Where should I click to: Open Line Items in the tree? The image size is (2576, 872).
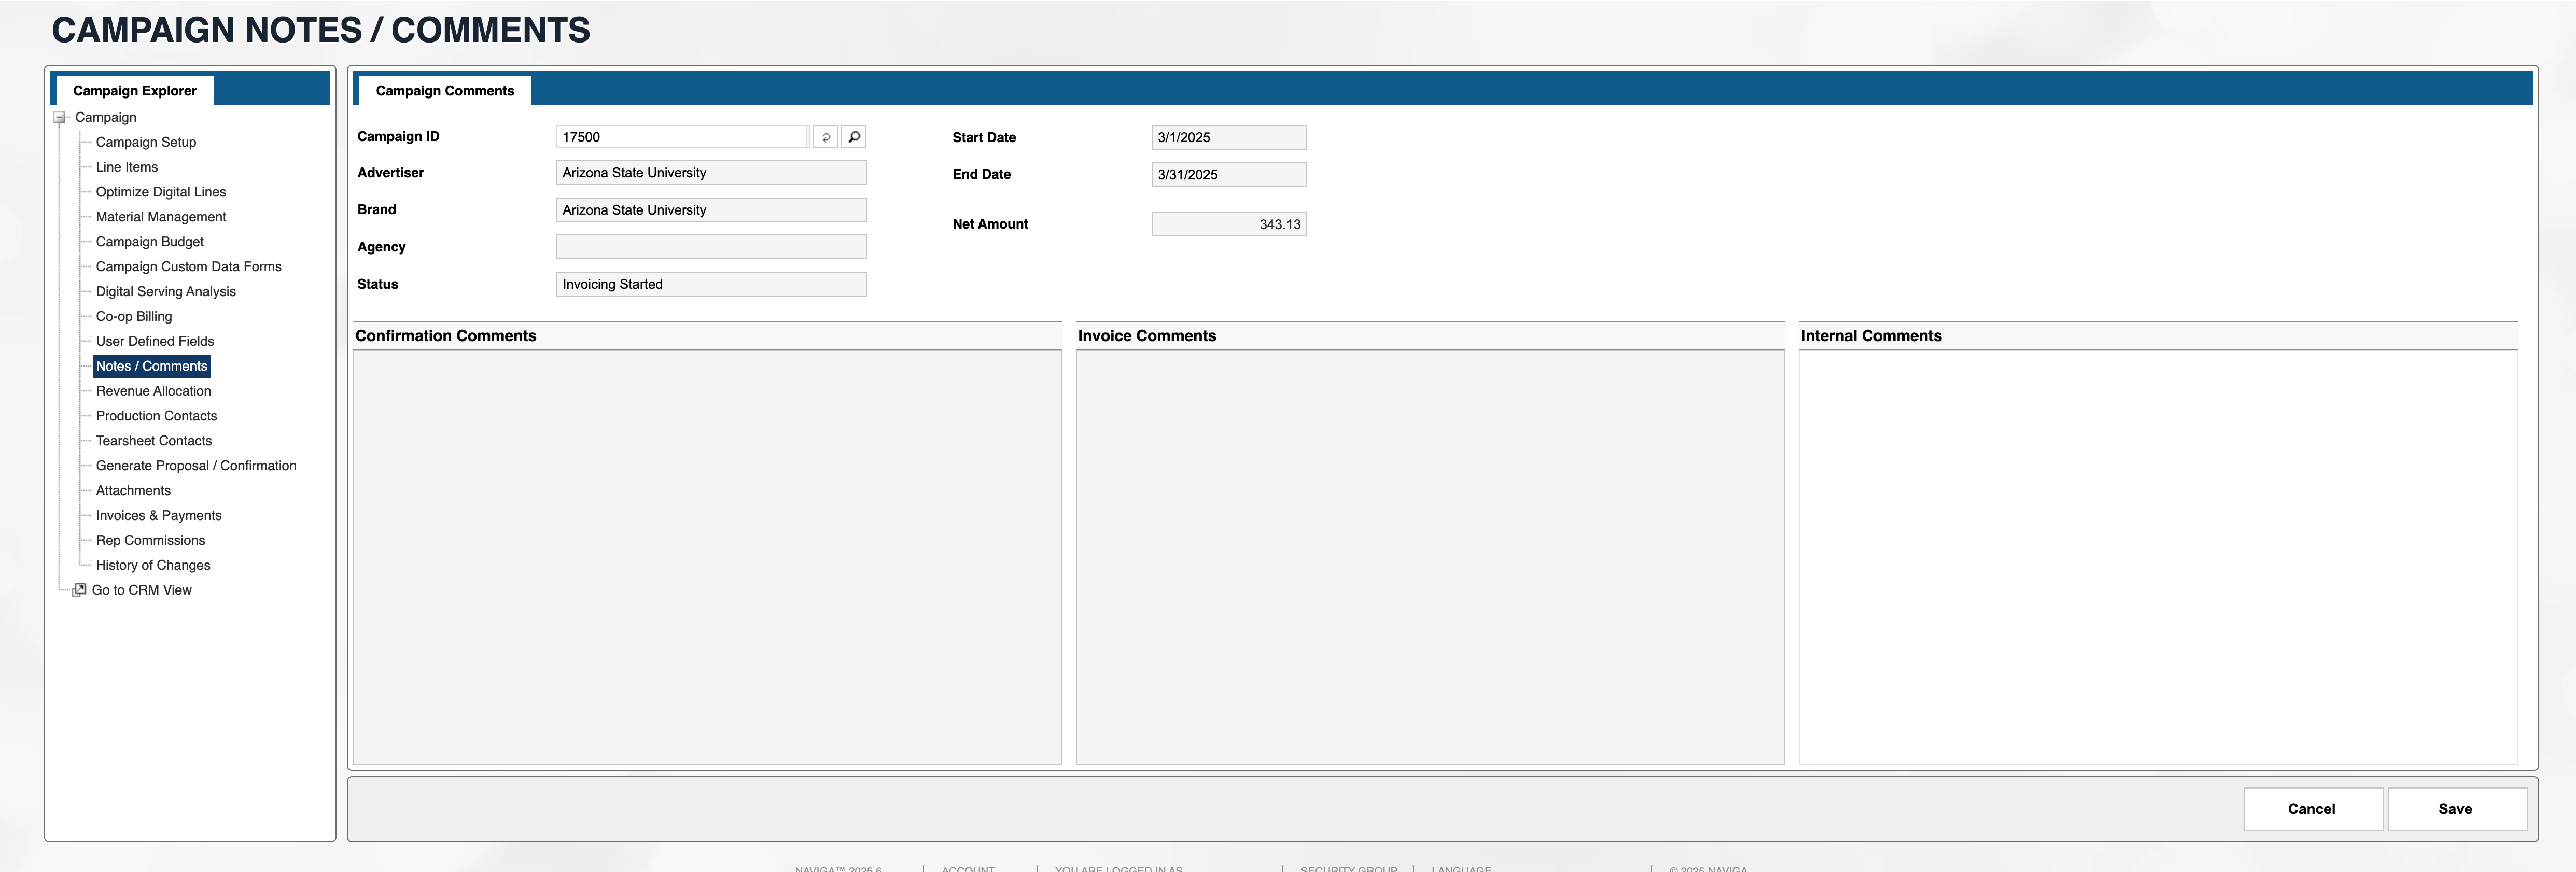click(127, 167)
